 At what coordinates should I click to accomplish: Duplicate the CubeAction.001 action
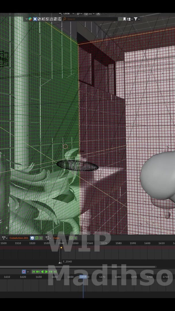click(37, 238)
